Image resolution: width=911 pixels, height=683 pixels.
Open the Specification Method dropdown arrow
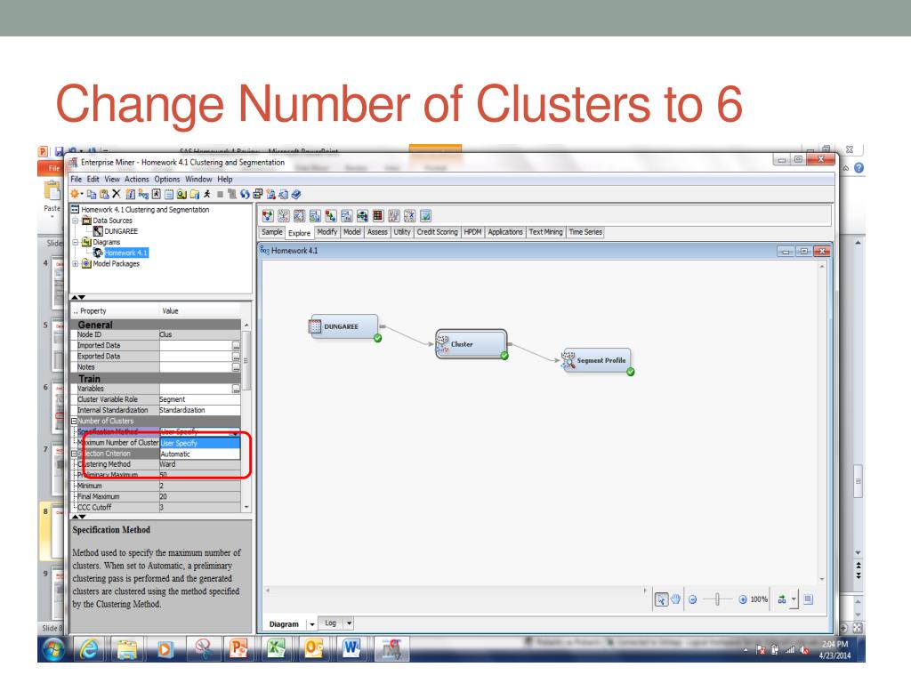235,433
